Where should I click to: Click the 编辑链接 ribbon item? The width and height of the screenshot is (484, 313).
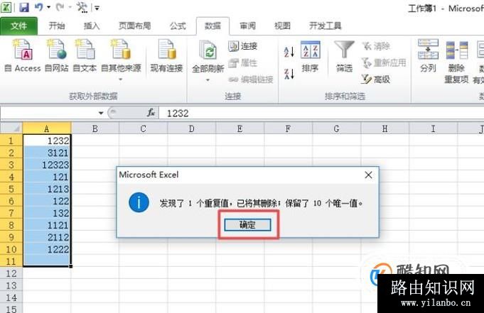tap(251, 79)
